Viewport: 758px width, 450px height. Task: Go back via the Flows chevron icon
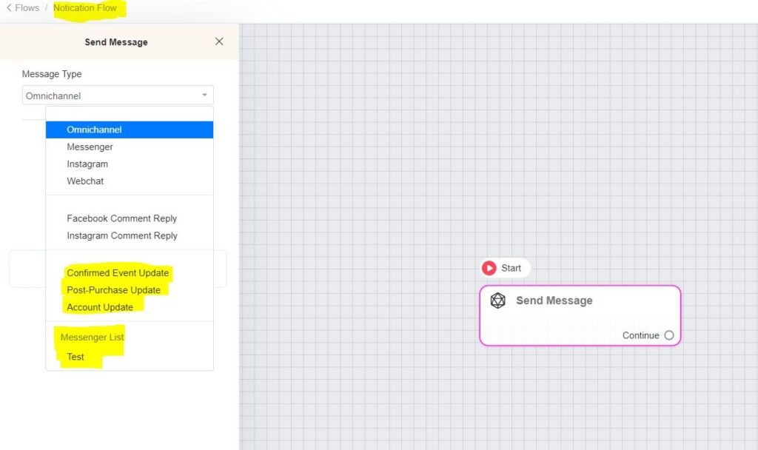(9, 7)
